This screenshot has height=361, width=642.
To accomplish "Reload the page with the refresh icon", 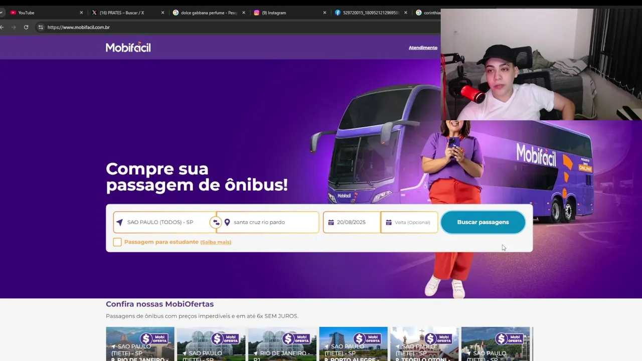I will (26, 27).
